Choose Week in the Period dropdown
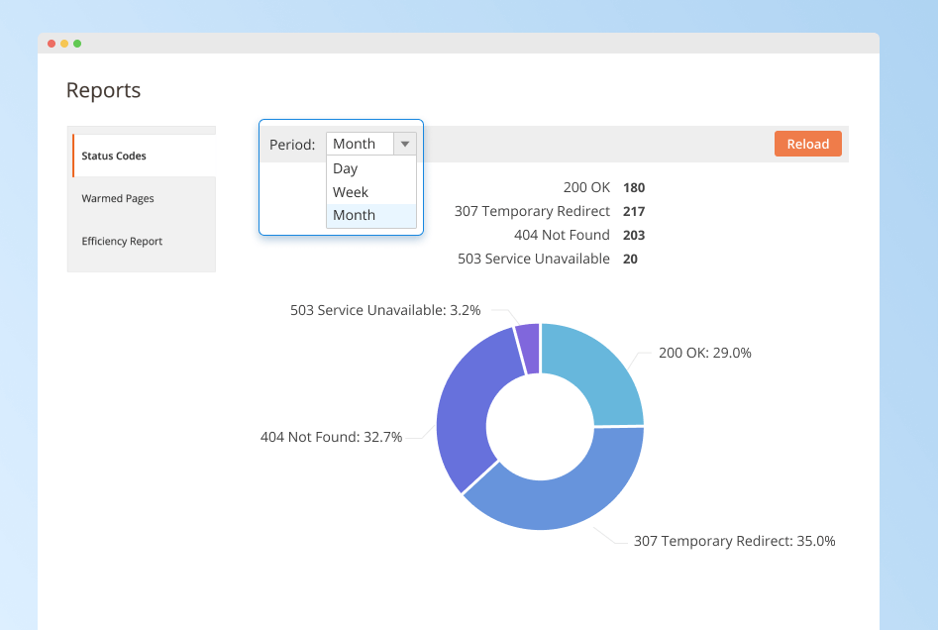This screenshot has height=630, width=938. click(x=351, y=192)
